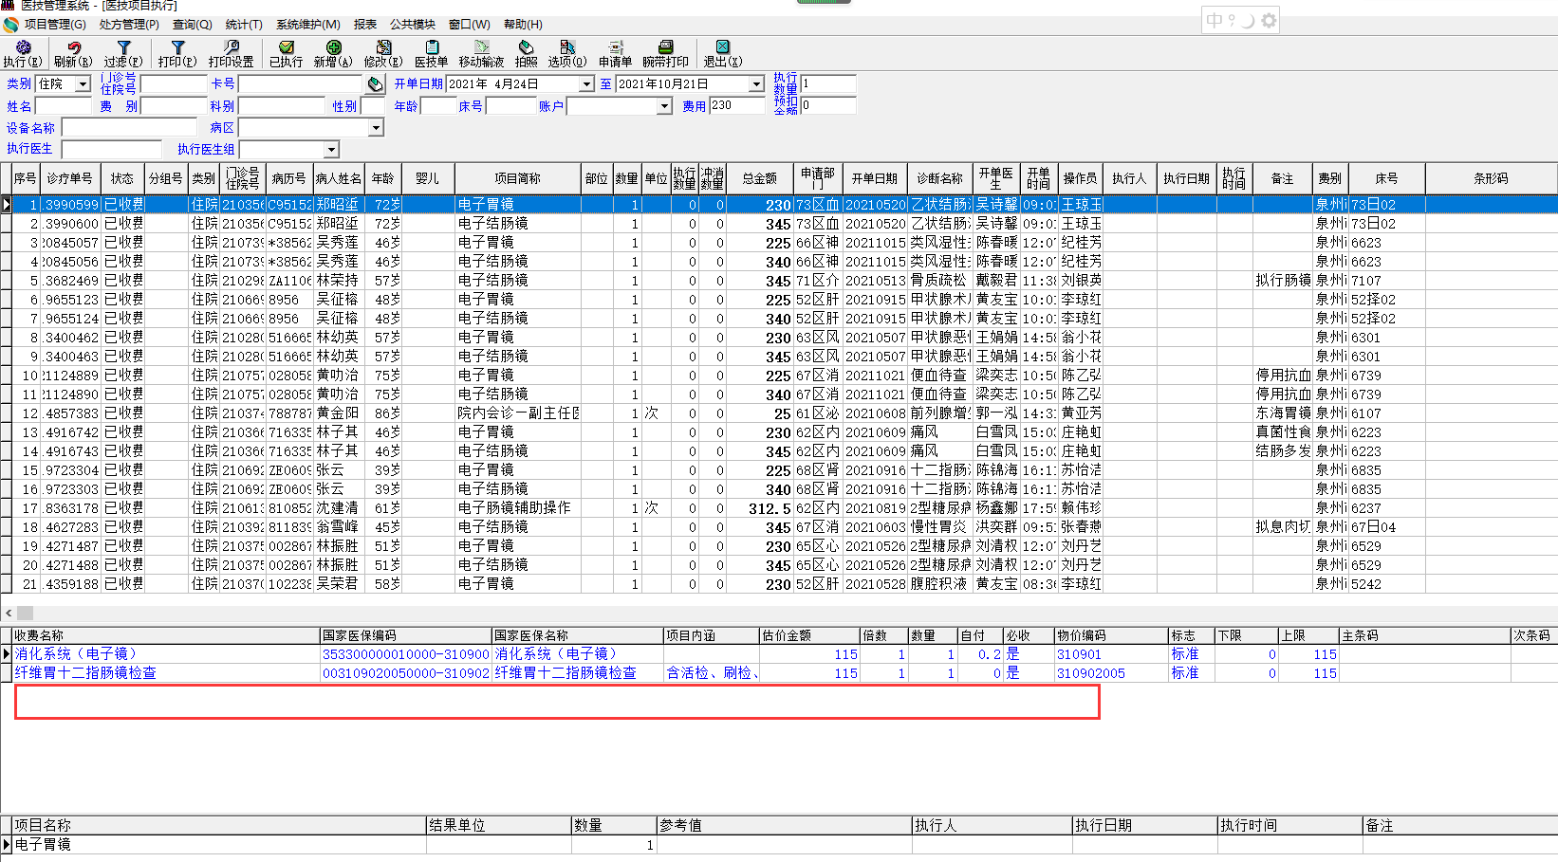Click the 姓名 input field
The width and height of the screenshot is (1558, 862).
click(x=63, y=106)
